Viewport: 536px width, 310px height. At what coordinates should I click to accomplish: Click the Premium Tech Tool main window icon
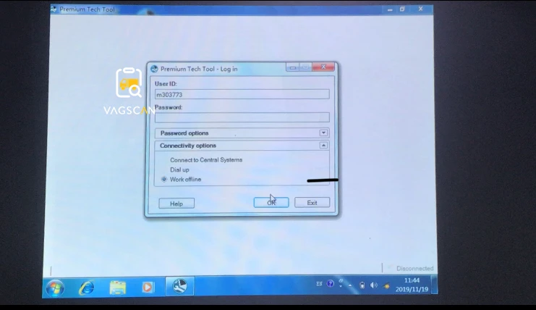pyautogui.click(x=54, y=9)
